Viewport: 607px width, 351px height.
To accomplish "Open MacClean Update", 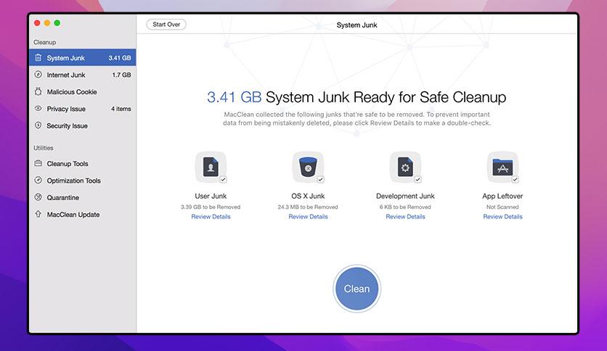I will click(83, 215).
